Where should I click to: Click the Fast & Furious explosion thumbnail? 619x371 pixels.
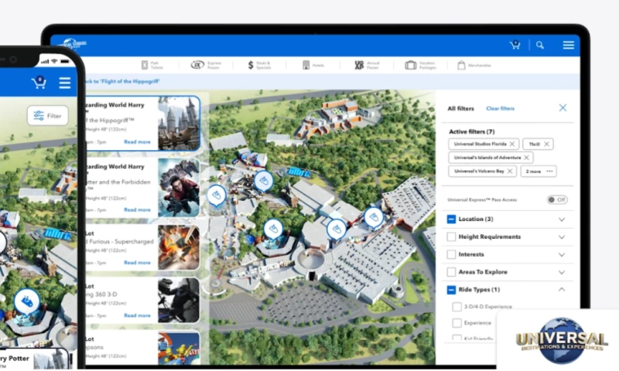[x=179, y=247]
